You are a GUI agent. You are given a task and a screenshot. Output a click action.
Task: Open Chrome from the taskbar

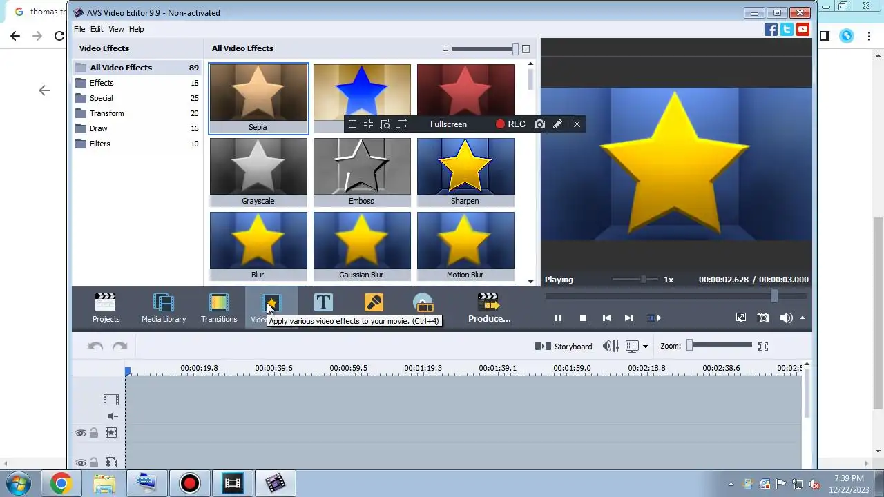coord(61,484)
